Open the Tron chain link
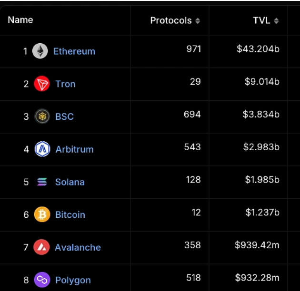 (x=65, y=84)
